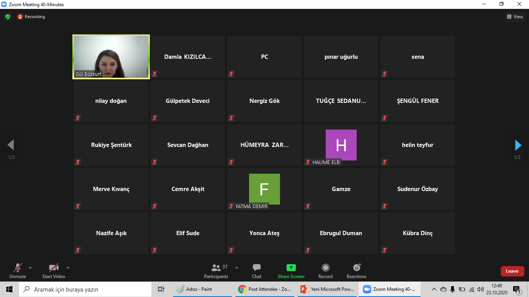Click the green Share Screen icon
Viewport: 529px width, 297px height.
tap(291, 268)
